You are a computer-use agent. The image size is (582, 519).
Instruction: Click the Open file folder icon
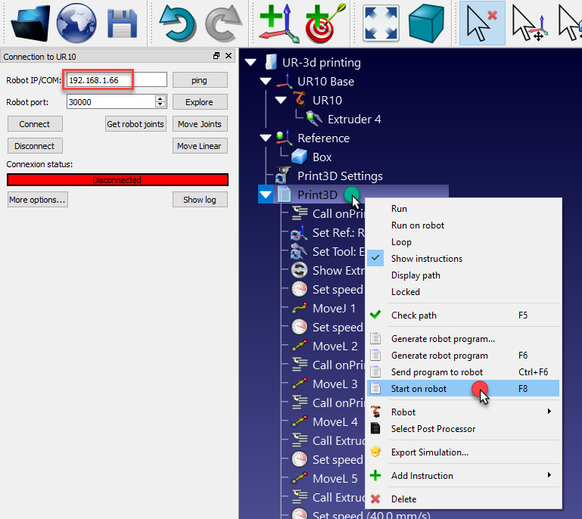(30, 23)
